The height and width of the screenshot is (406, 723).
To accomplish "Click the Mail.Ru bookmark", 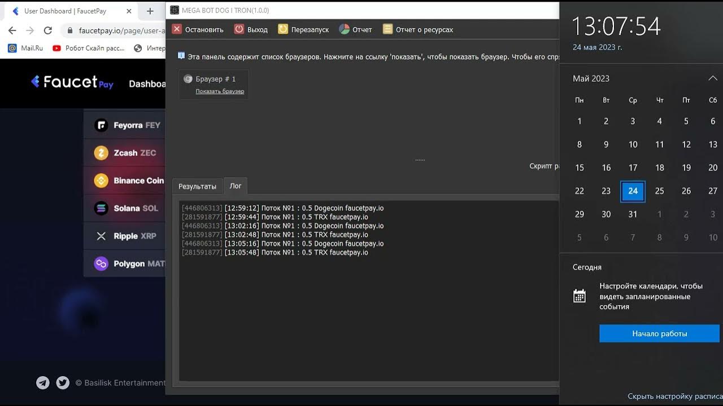I will point(25,48).
